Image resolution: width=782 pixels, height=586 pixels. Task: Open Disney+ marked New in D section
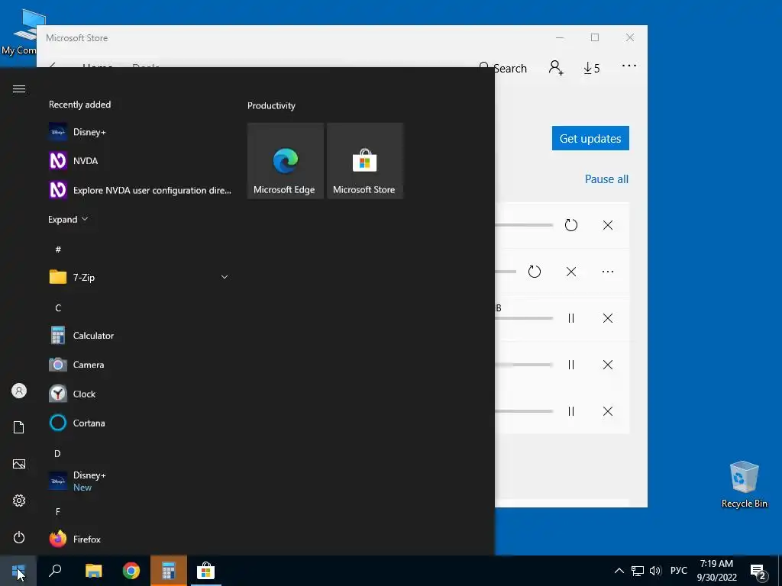pos(140,481)
